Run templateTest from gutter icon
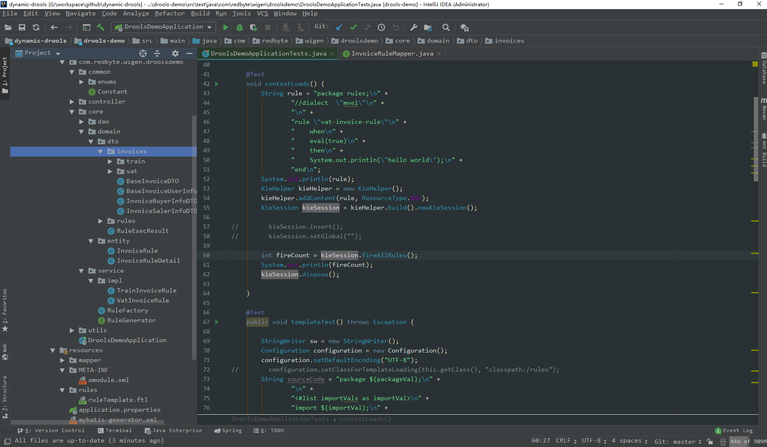767x447 pixels. [216, 322]
